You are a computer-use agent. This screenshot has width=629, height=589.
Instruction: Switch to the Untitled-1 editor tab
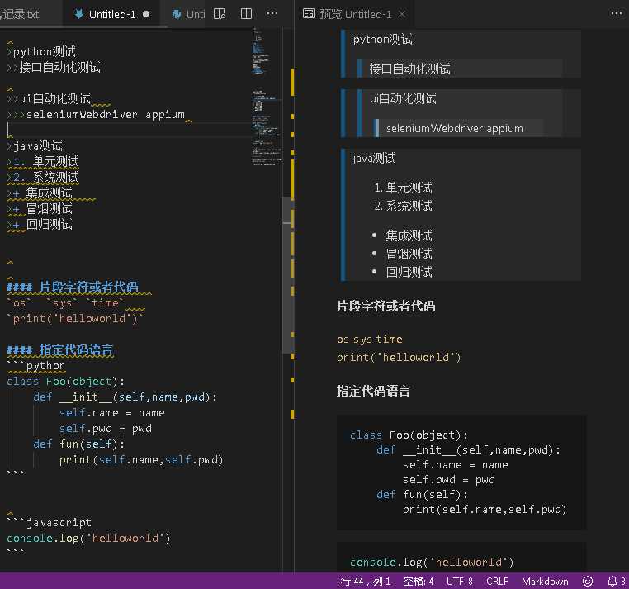click(x=112, y=14)
